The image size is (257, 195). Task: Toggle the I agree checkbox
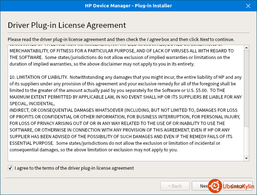(x=10, y=168)
